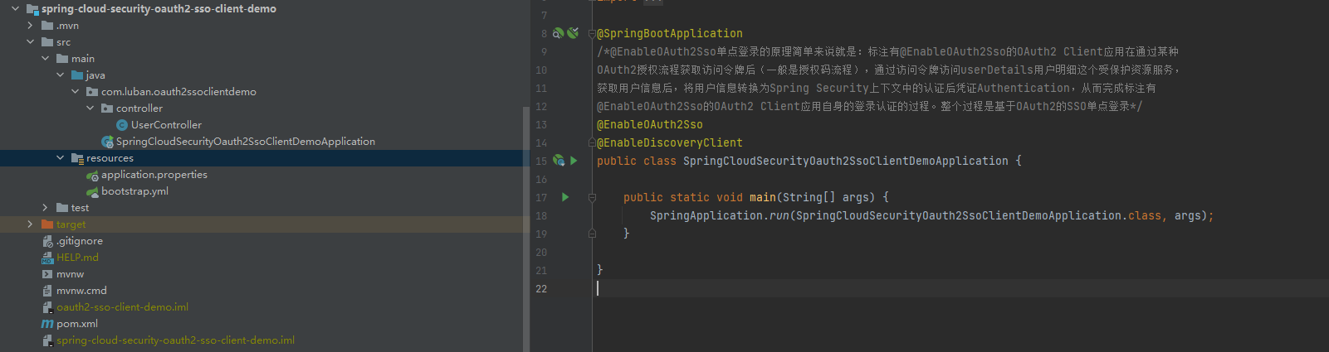Collapse the java folder arrow
1329x352 pixels.
coord(61,75)
